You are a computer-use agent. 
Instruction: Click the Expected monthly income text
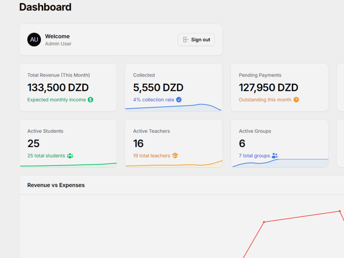click(57, 100)
